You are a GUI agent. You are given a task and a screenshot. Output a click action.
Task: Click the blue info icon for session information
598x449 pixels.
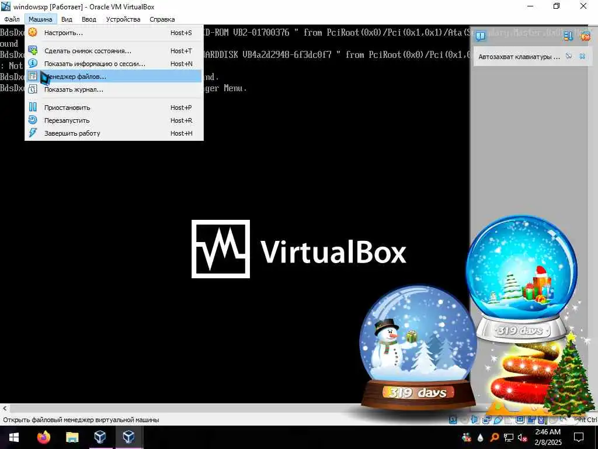(33, 63)
